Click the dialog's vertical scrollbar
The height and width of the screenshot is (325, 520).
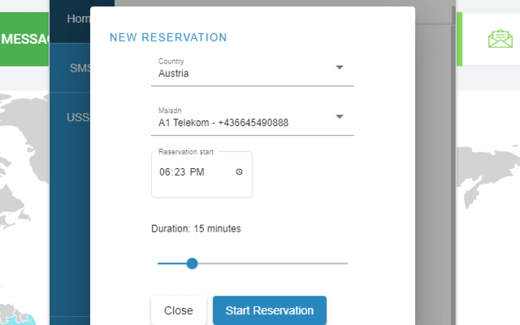coord(453,162)
